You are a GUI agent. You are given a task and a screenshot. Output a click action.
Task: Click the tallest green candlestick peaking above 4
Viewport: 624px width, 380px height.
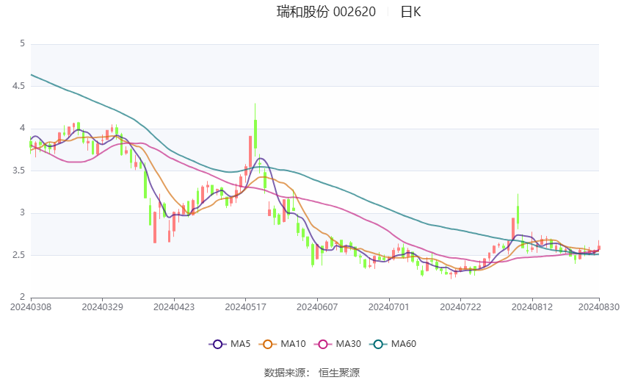tap(255, 130)
